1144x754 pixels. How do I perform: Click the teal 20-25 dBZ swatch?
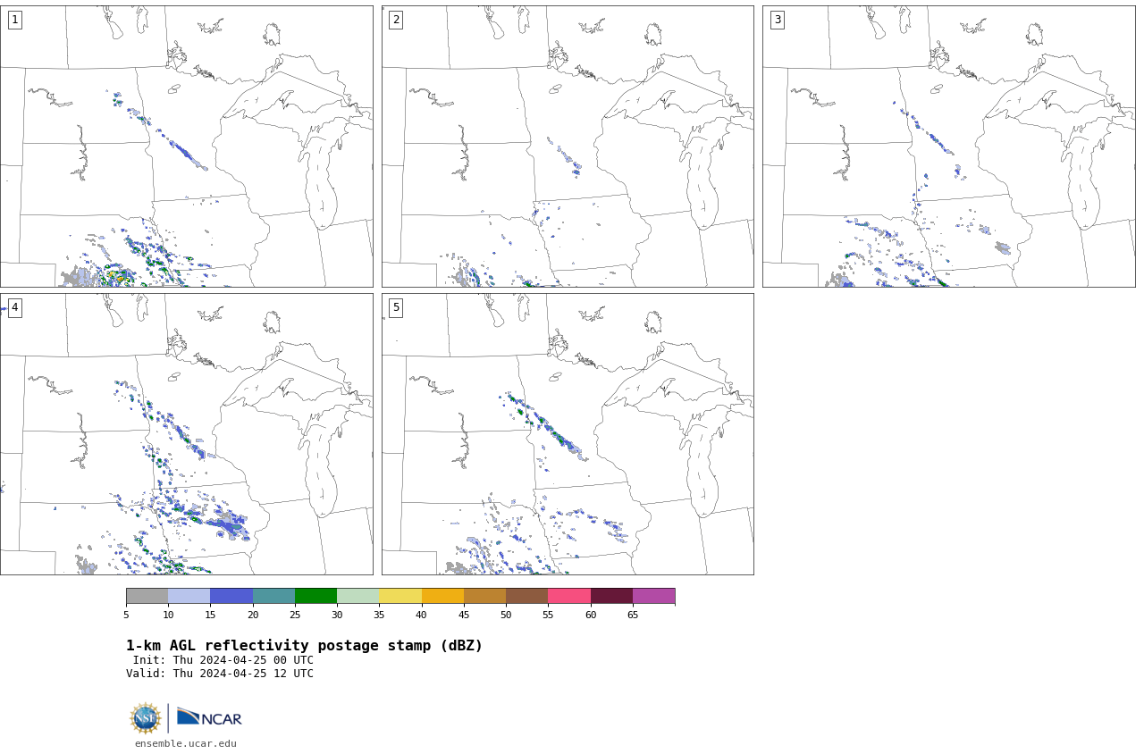[273, 596]
